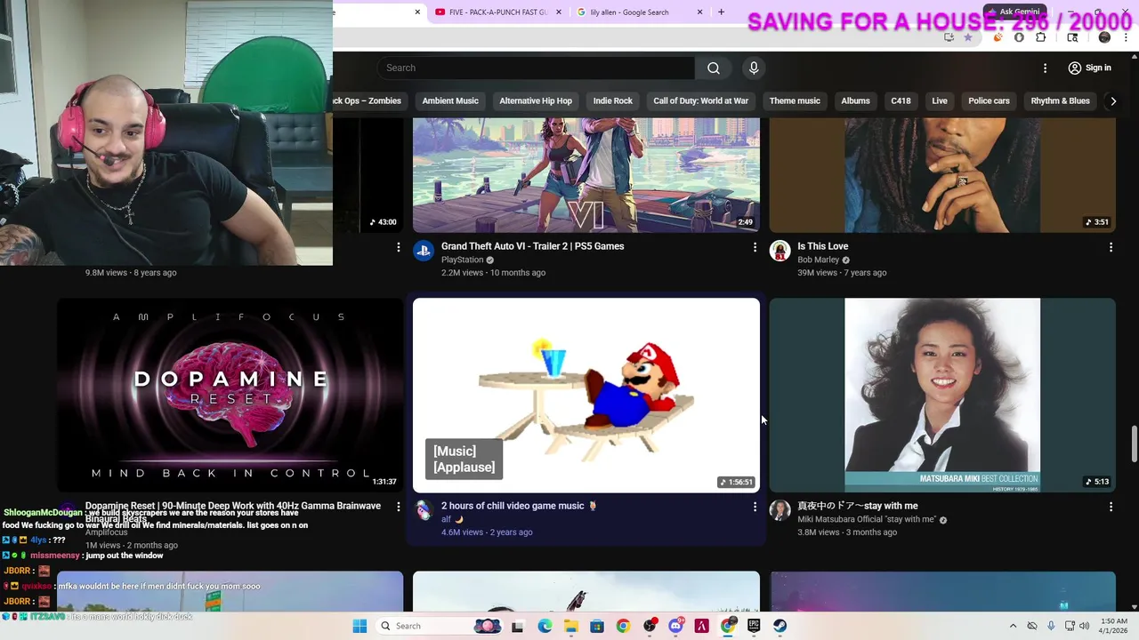The height and width of the screenshot is (640, 1139).
Task: Open the tab search icon in Chrome toolbar
Action: (x=1072, y=37)
